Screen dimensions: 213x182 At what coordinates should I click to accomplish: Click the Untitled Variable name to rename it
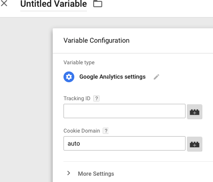[54, 4]
